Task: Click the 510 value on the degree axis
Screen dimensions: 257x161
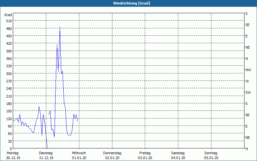Action: [x=9, y=21]
